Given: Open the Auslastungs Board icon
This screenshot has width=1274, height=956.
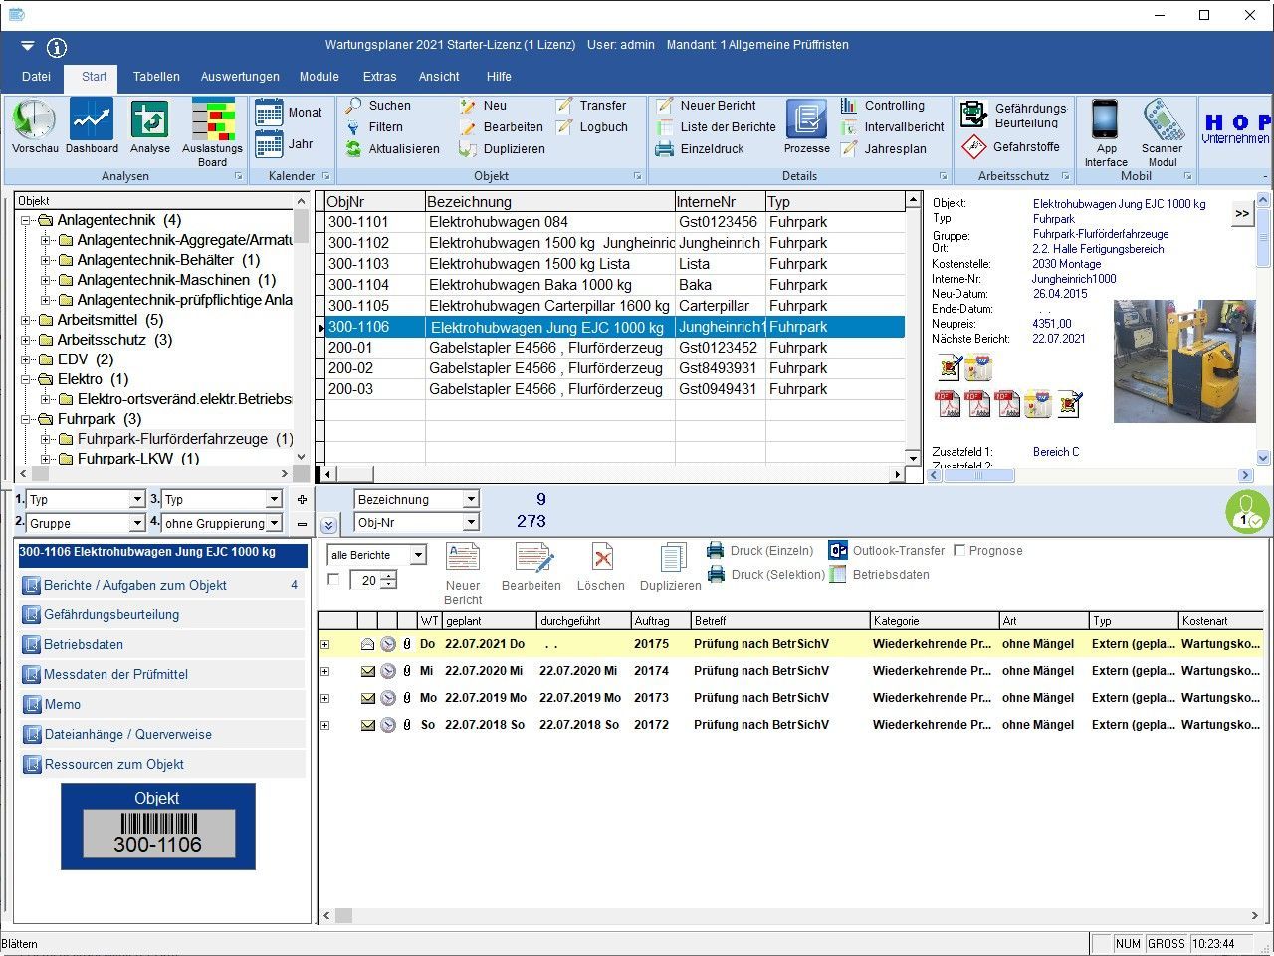Looking at the screenshot, I should 212,120.
